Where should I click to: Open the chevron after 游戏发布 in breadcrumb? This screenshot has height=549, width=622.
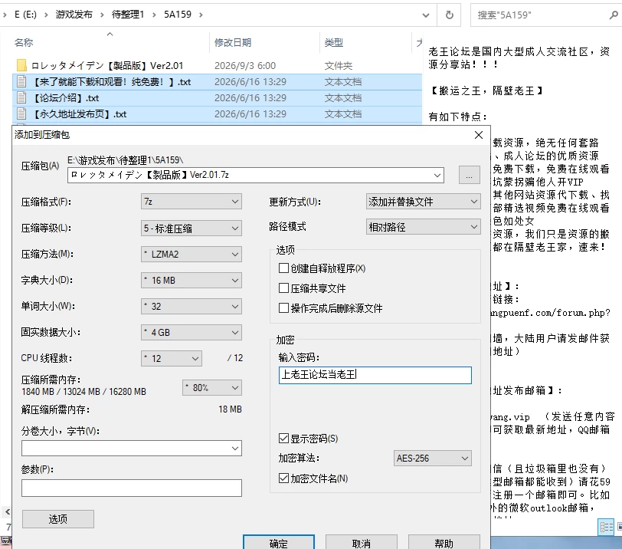[102, 15]
